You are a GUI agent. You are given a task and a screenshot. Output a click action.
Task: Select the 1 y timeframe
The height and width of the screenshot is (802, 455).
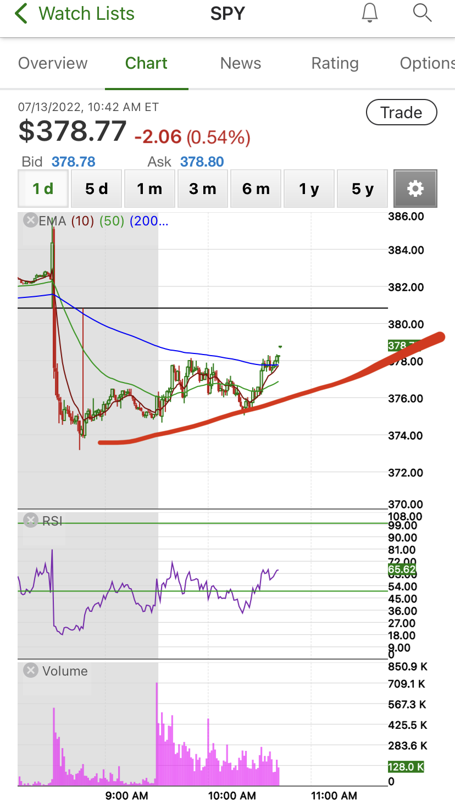pos(309,189)
